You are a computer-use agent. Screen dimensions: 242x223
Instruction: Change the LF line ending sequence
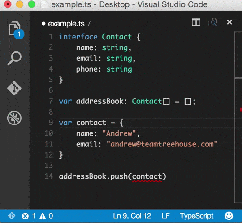166,216
